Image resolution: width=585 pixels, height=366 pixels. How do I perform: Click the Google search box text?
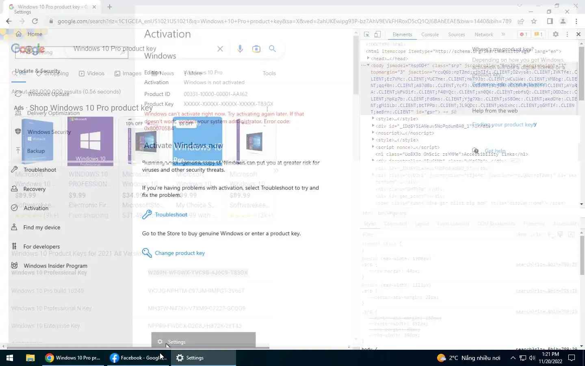pyautogui.click(x=115, y=49)
